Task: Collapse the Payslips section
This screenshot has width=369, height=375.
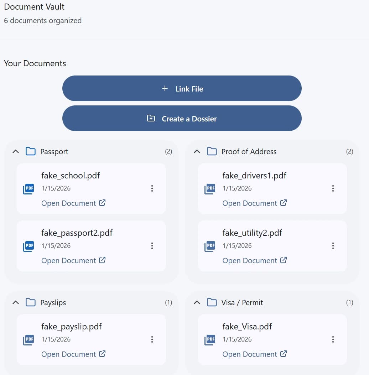Action: (15, 302)
